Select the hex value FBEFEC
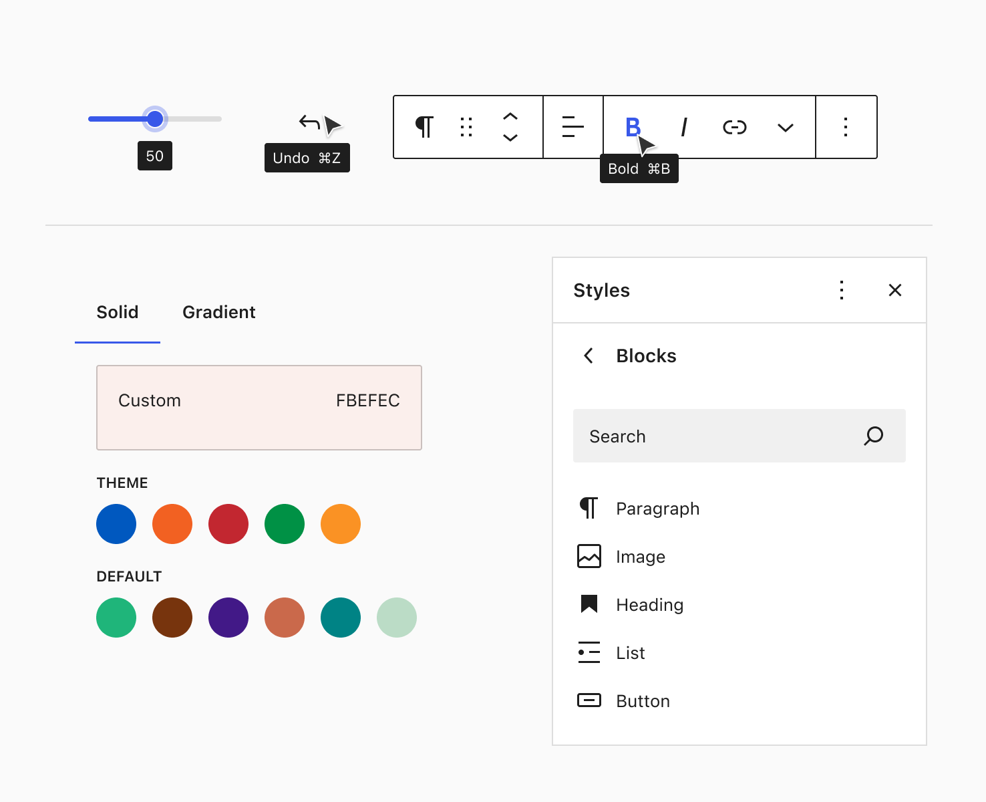The height and width of the screenshot is (802, 986). [368, 400]
